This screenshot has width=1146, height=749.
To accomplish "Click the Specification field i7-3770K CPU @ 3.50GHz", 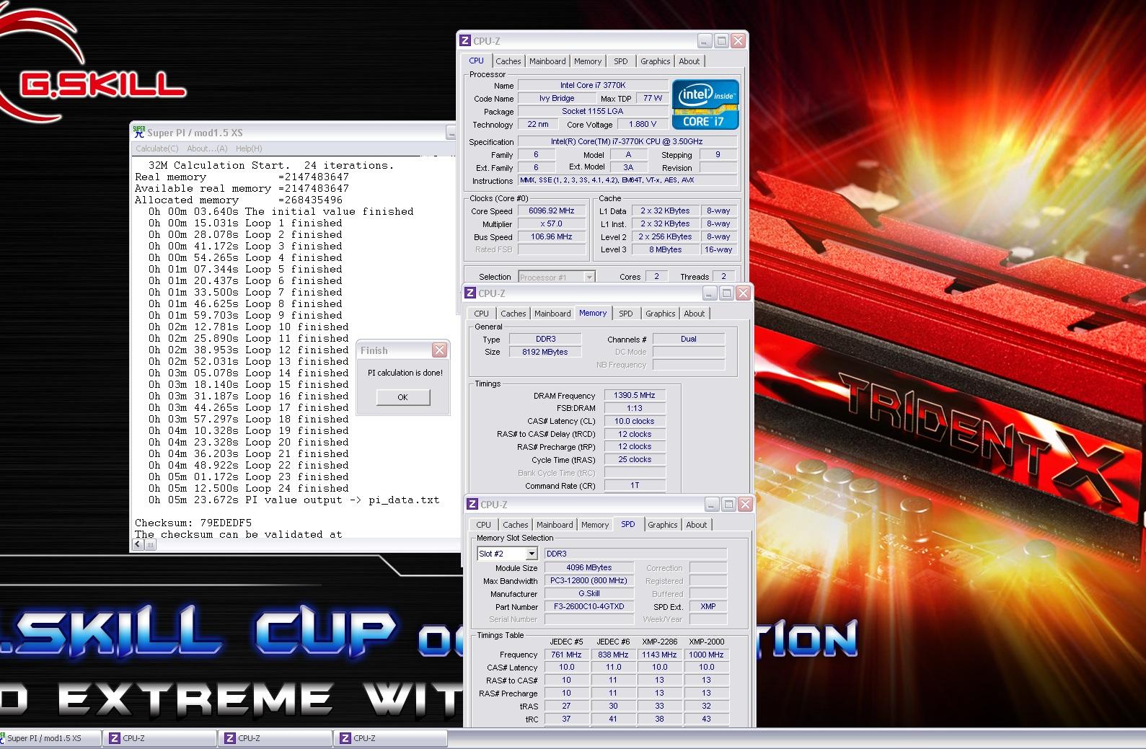I will [x=627, y=141].
